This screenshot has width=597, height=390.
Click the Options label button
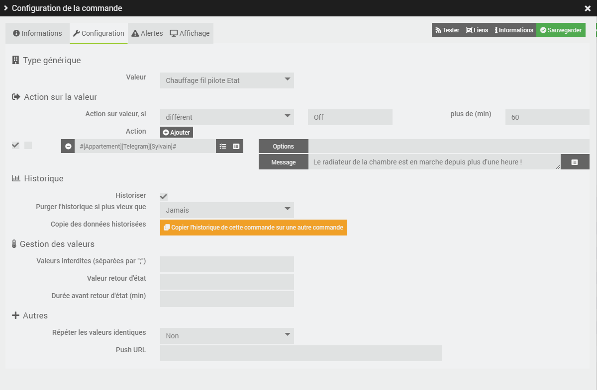coord(284,146)
